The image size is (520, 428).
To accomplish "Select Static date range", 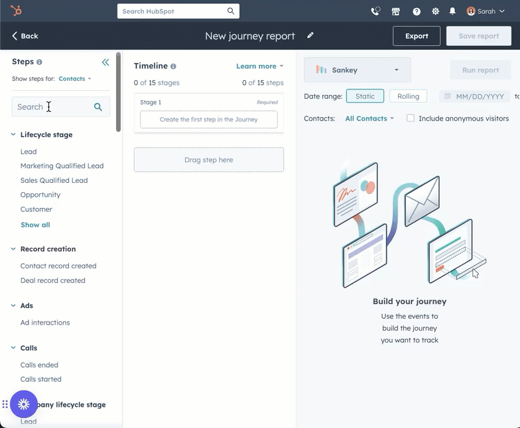I will pyautogui.click(x=365, y=96).
